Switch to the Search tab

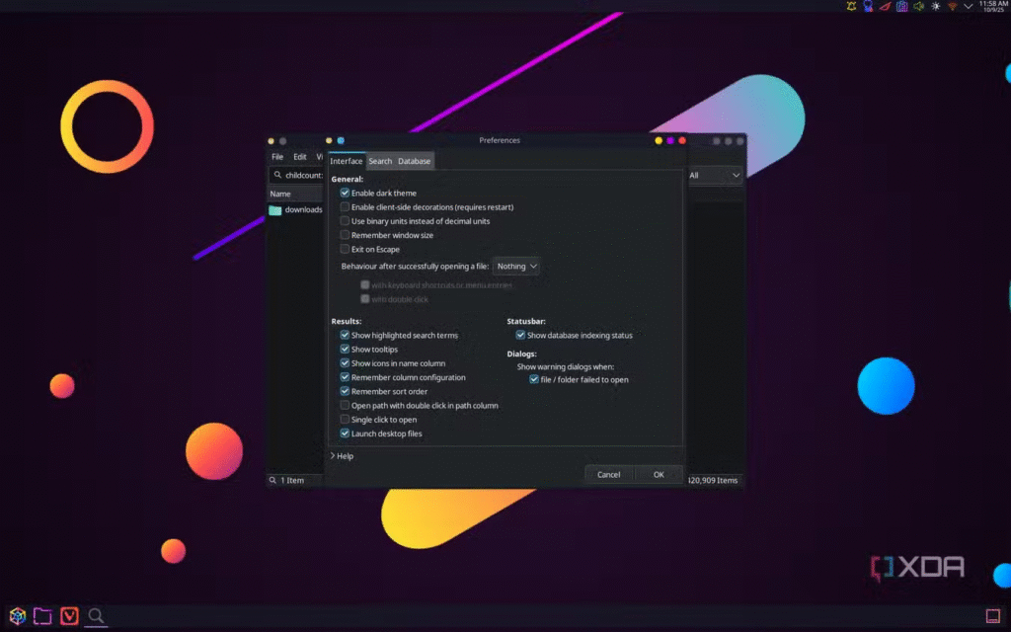pyautogui.click(x=380, y=161)
